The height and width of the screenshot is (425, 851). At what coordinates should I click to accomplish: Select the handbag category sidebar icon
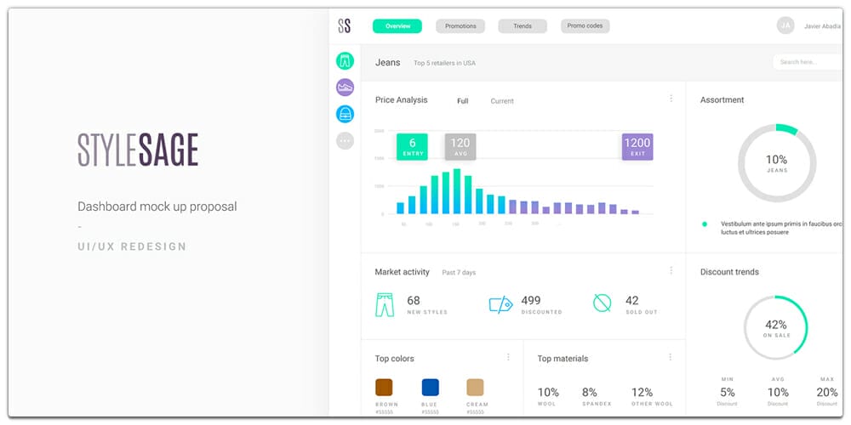point(346,114)
